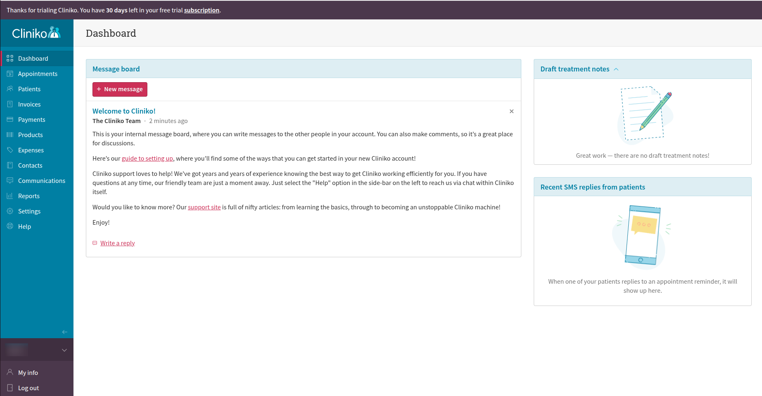Open Communications from the sidebar
The image size is (762, 396).
coord(37,180)
